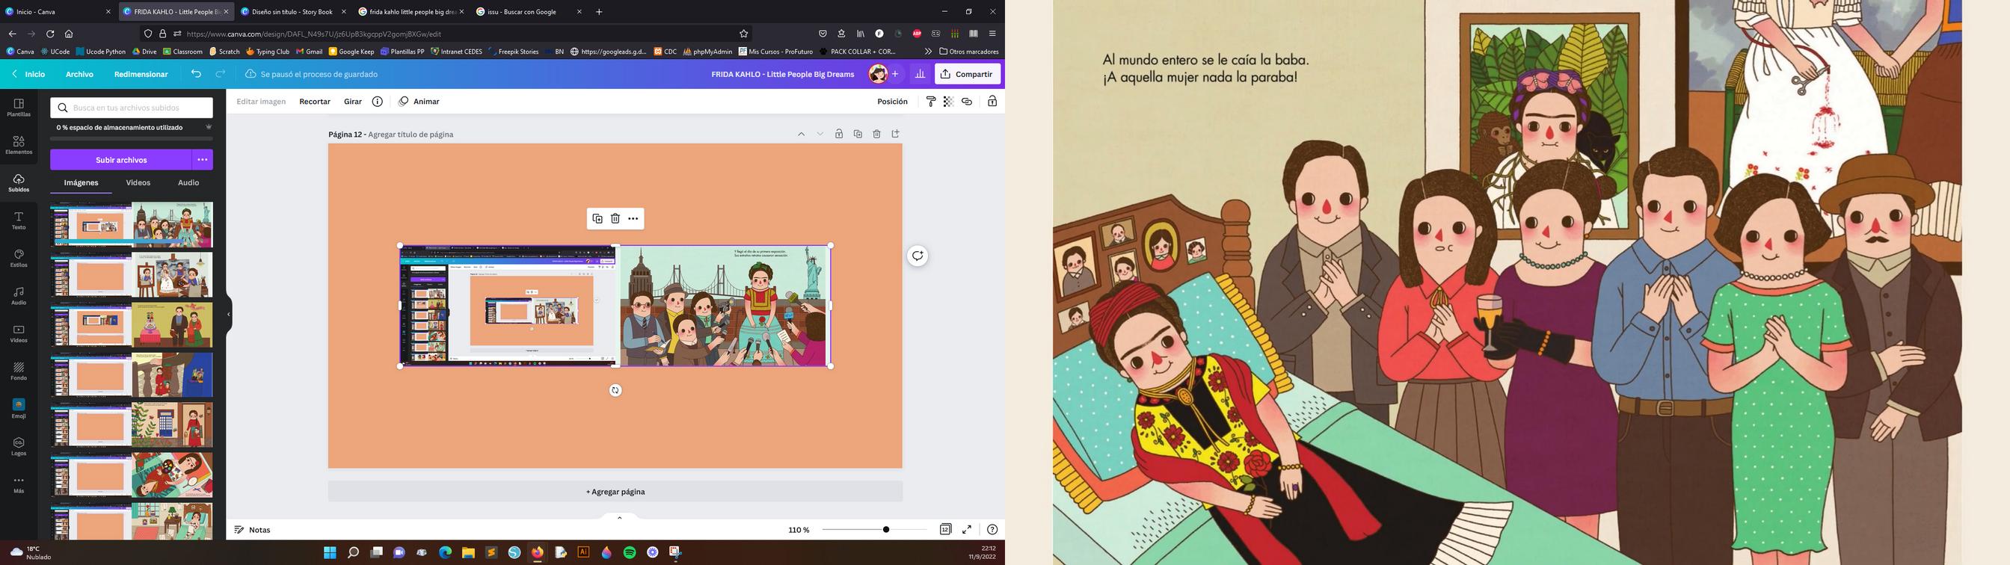Open the Logos panel in the sidebar
2010x565 pixels.
[19, 446]
